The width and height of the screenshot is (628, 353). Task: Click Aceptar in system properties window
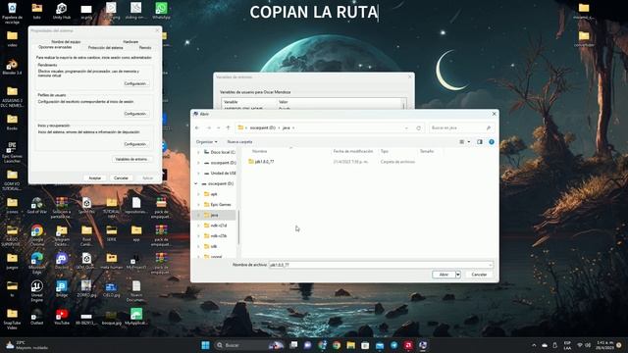coord(95,178)
